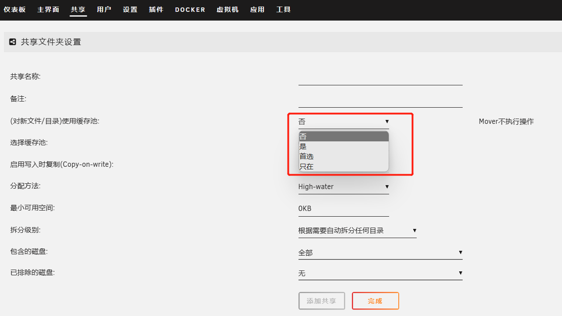Go to the 应用 apps tab
The image size is (562, 316).
point(257,10)
